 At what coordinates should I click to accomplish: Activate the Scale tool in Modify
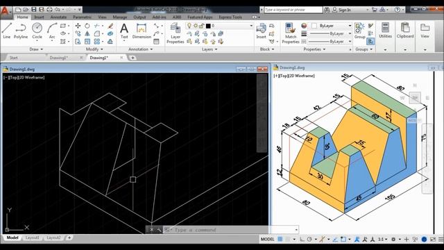pos(87,42)
